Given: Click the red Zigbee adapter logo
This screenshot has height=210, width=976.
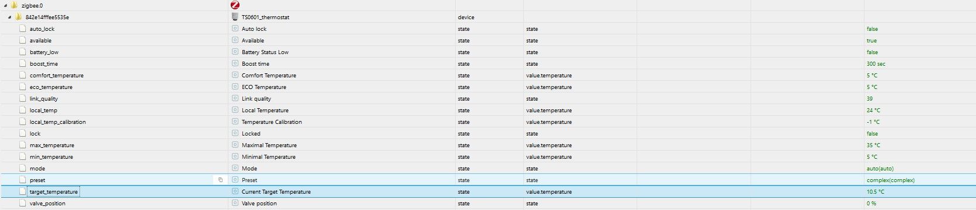Looking at the screenshot, I should (235, 5).
